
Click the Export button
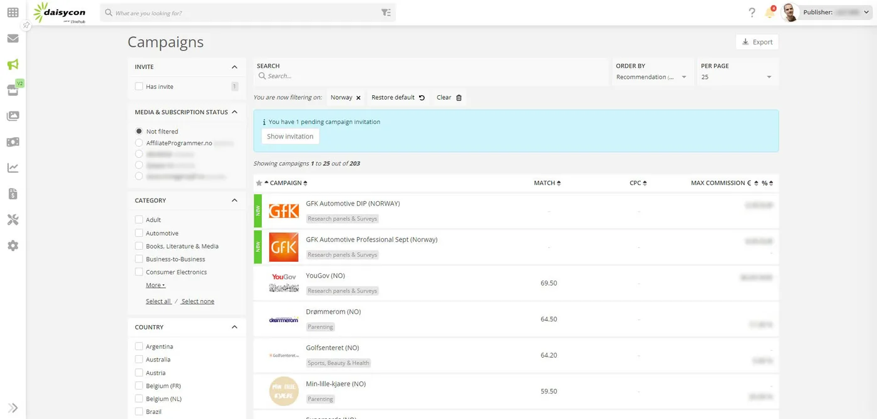[757, 42]
